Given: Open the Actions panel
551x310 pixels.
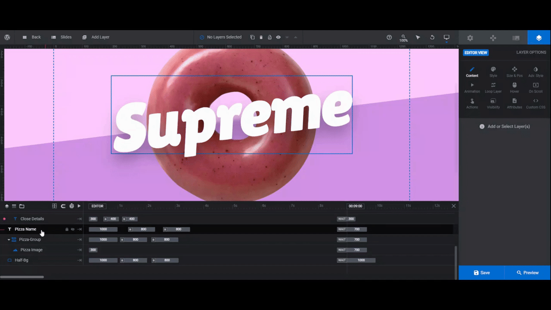Looking at the screenshot, I should click(x=472, y=104).
